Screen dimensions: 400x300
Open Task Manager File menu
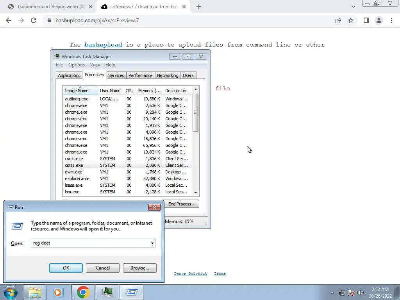click(59, 65)
